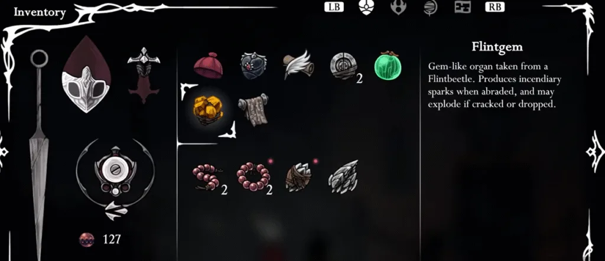Select the round stone tablet item
The width and height of the screenshot is (605, 261).
pyautogui.click(x=344, y=67)
